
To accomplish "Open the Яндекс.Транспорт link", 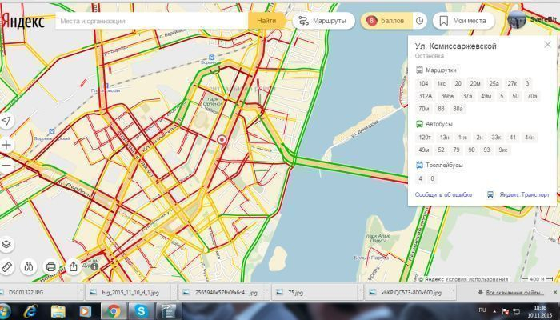I will (518, 194).
